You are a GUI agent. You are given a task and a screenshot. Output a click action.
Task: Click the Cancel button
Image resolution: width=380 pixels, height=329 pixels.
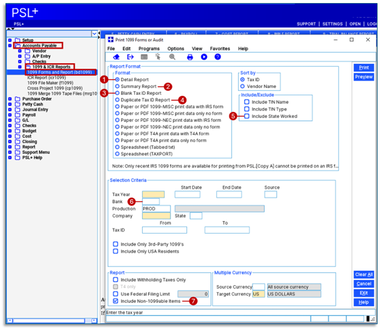tap(364, 283)
